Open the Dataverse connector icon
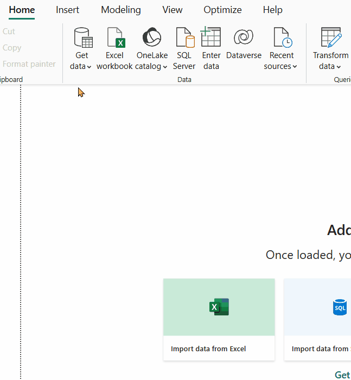This screenshot has height=380, width=351. [x=244, y=38]
